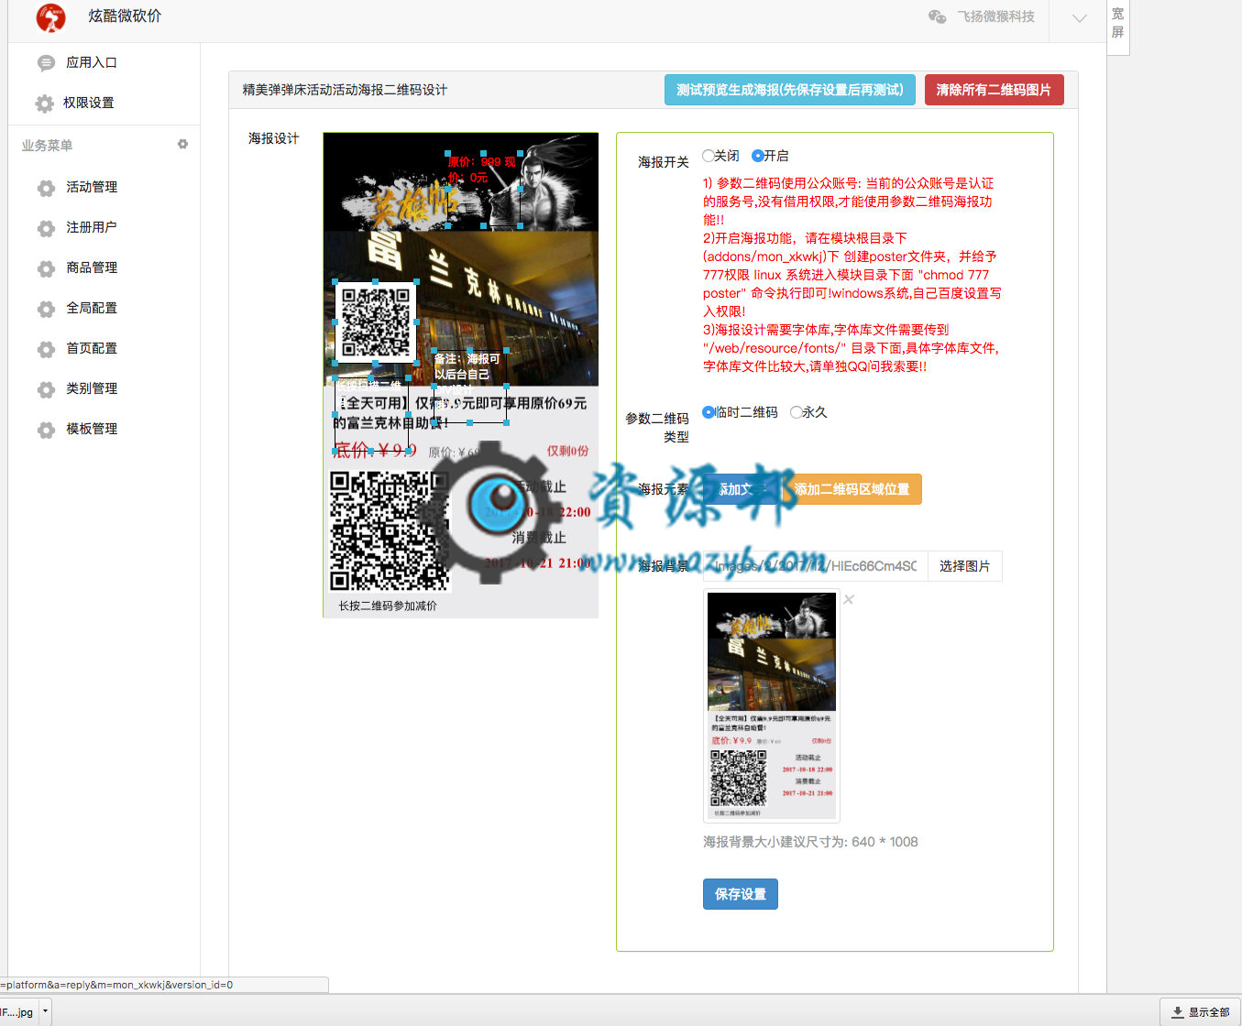Screen dimensions: 1242x1026
Task: Select 关闭 radio for 海报开关
Action: [x=709, y=156]
